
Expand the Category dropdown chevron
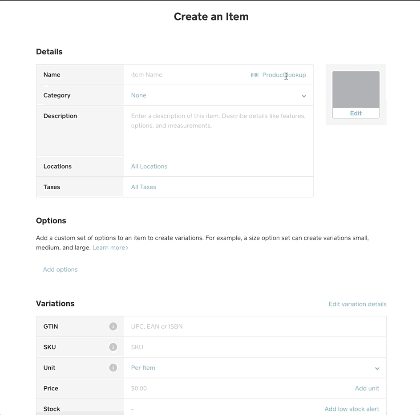pyautogui.click(x=304, y=96)
